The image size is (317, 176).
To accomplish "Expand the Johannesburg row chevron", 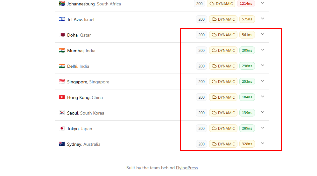I will pyautogui.click(x=262, y=3).
